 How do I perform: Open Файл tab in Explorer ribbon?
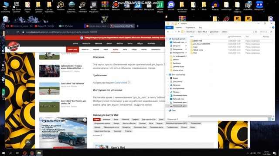pos(170,28)
